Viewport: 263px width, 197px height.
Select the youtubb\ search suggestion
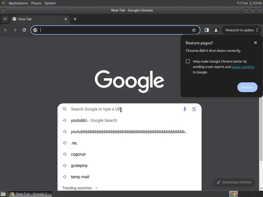click(129, 121)
